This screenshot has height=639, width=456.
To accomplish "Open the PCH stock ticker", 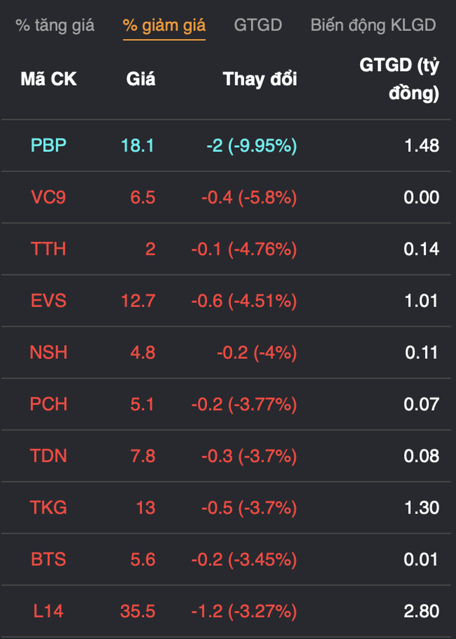I will pyautogui.click(x=49, y=404).
